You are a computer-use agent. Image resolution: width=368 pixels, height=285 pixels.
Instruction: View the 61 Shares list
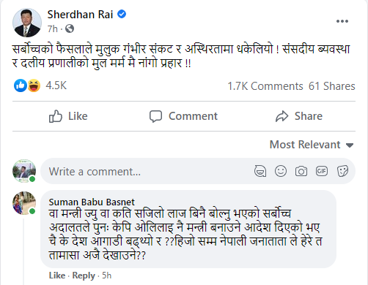point(332,86)
